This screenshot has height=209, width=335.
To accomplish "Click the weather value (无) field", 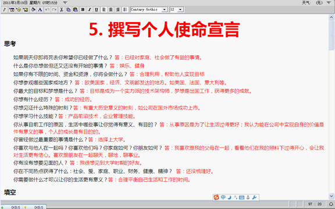I will coord(319,3).
